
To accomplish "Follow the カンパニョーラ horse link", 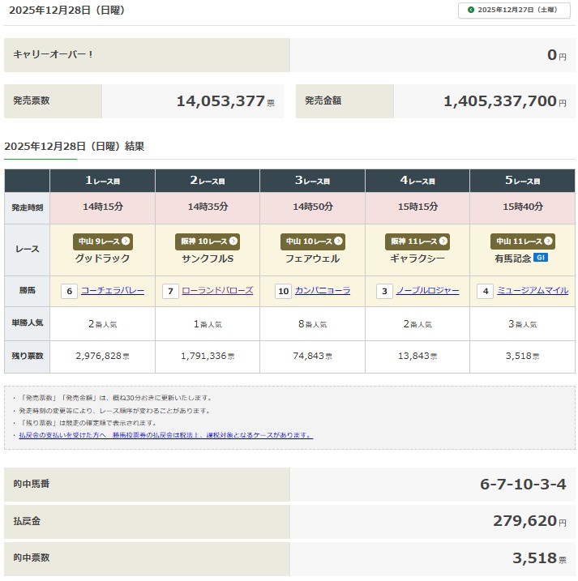I will coord(323,291).
